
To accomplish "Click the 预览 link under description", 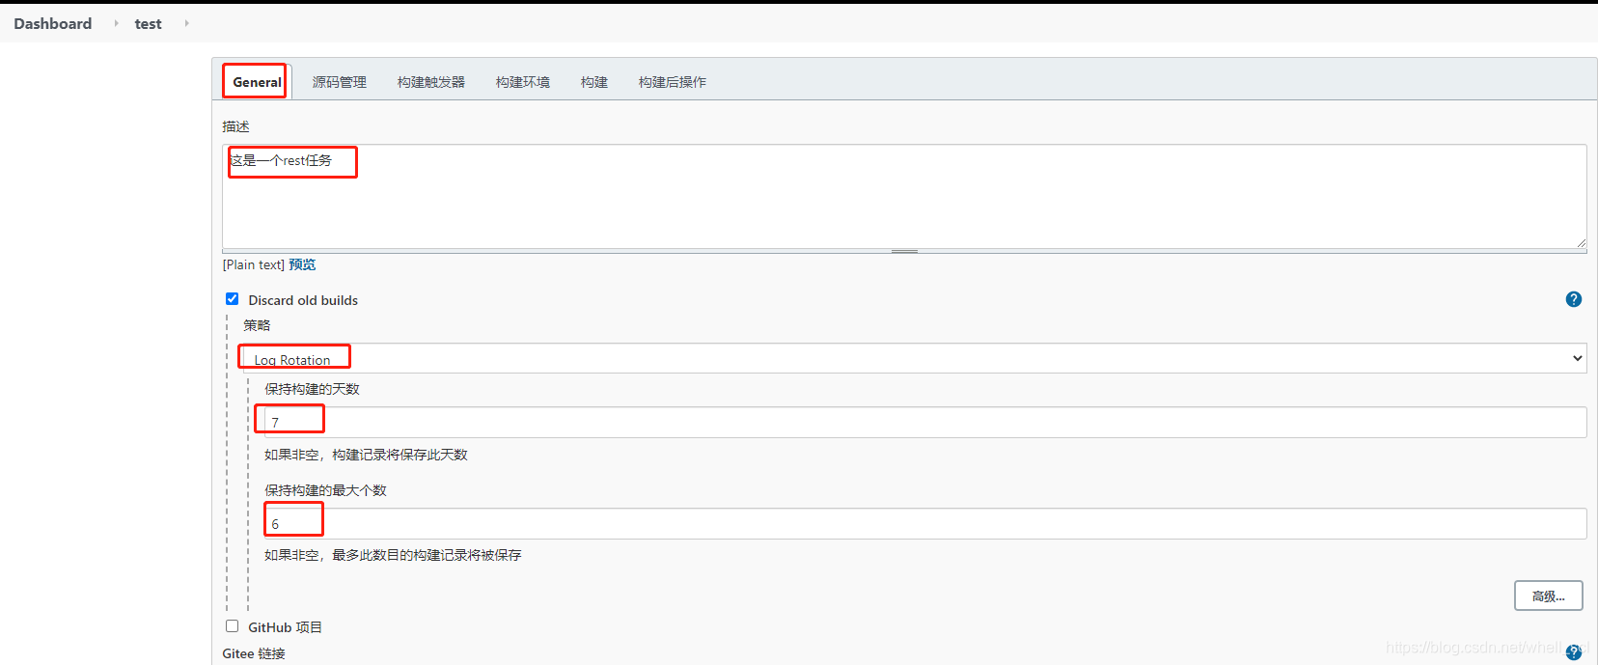I will (302, 264).
